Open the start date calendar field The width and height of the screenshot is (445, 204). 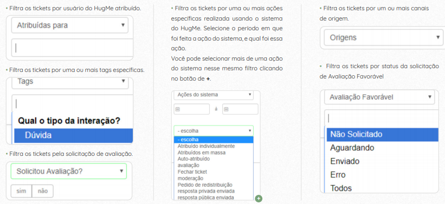click(191, 109)
